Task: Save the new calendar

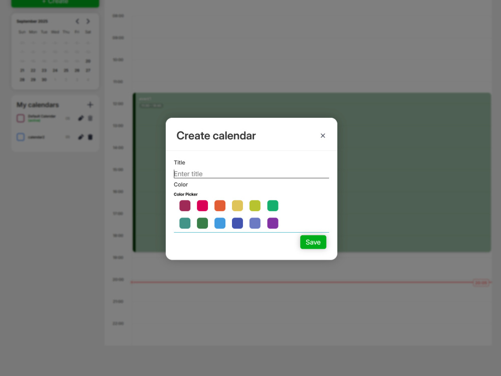Action: coord(313,242)
